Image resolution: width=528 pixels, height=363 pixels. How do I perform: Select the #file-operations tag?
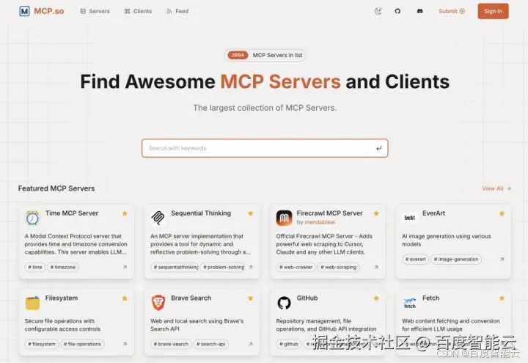[82, 344]
